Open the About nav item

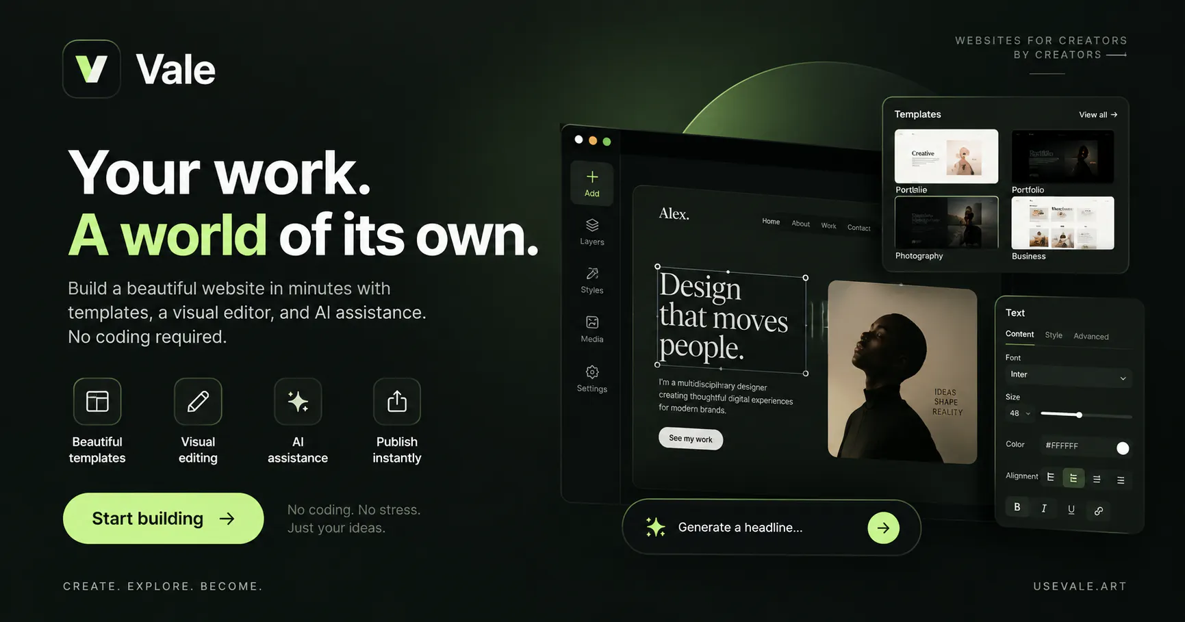pos(801,224)
